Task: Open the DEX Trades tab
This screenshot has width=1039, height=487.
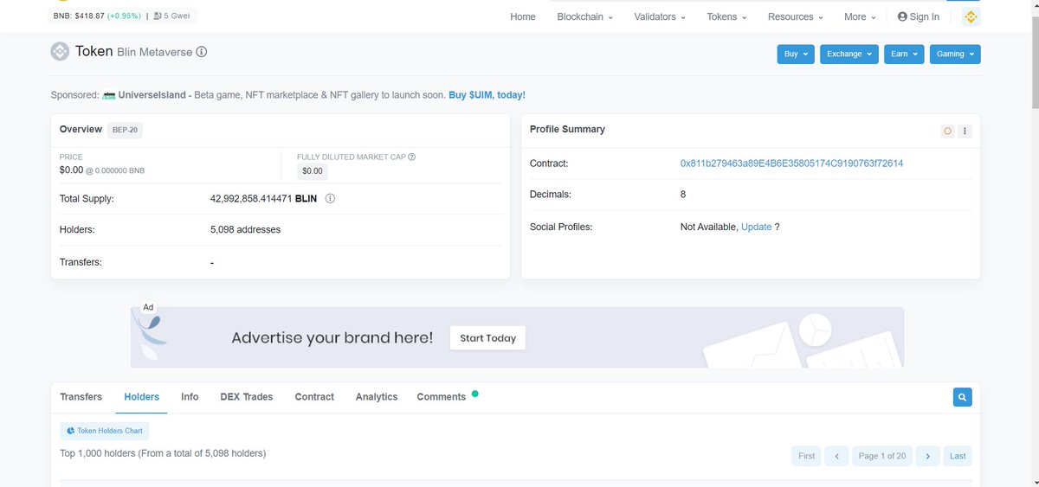Action: click(x=247, y=397)
